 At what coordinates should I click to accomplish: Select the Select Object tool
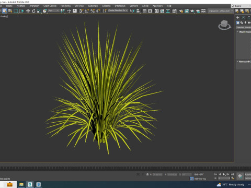pos(5,11)
